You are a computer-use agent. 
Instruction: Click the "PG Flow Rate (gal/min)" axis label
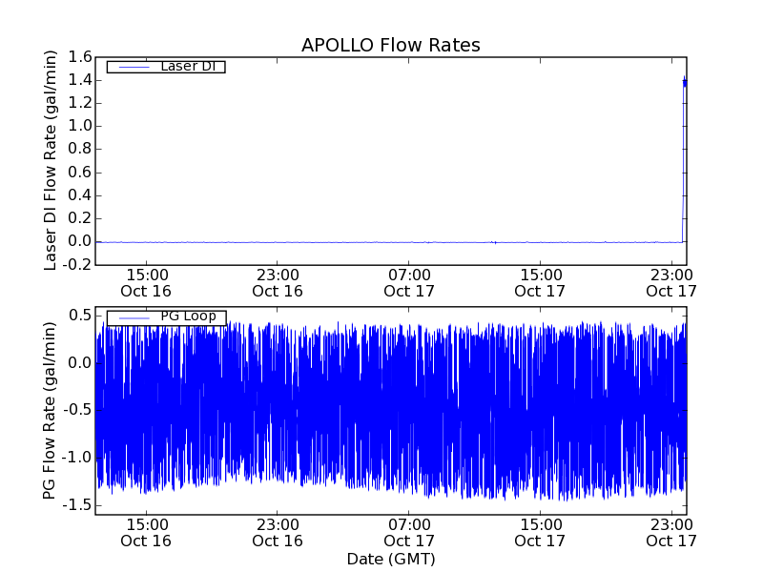50,411
